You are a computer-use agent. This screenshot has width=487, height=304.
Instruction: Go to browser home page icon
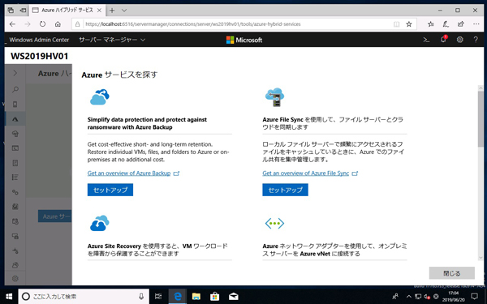(58, 24)
